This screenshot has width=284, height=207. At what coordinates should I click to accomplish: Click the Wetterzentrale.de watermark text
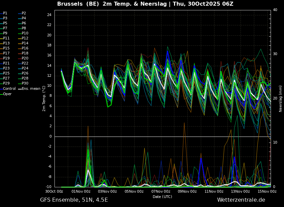click(241, 200)
